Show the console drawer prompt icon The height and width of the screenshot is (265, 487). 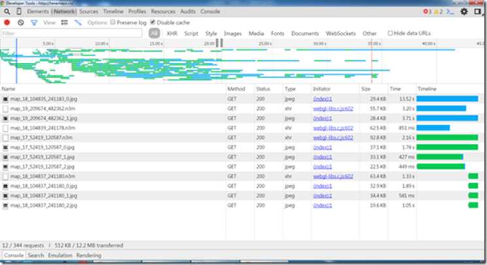pyautogui.click(x=450, y=12)
